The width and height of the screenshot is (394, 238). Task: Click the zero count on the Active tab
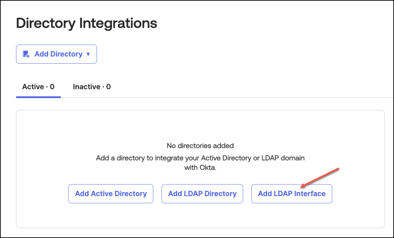pyautogui.click(x=52, y=87)
